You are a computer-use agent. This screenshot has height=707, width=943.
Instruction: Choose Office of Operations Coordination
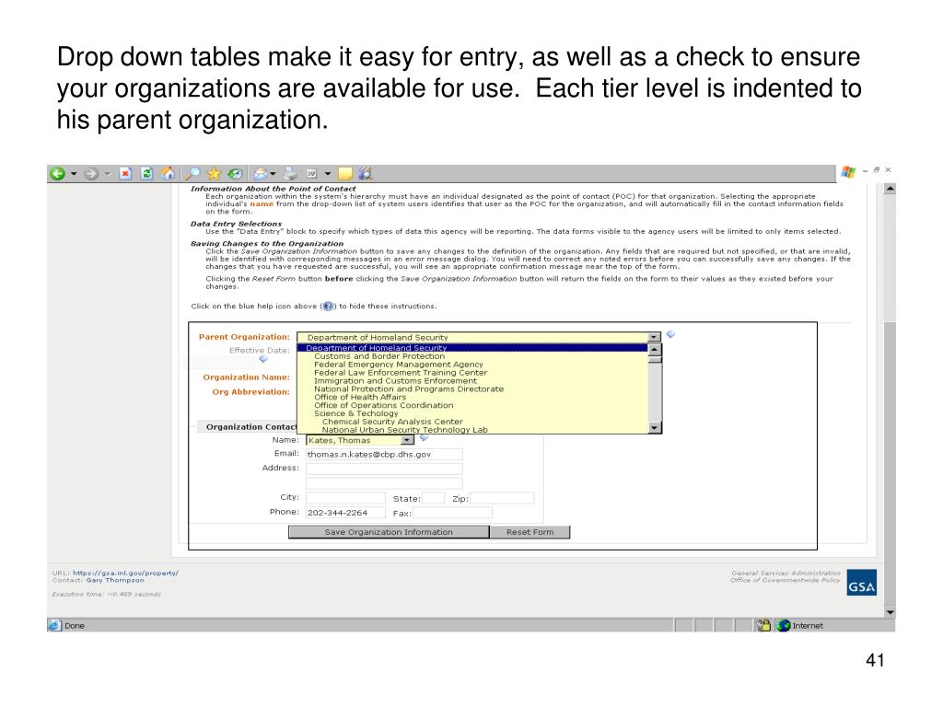click(x=472, y=405)
